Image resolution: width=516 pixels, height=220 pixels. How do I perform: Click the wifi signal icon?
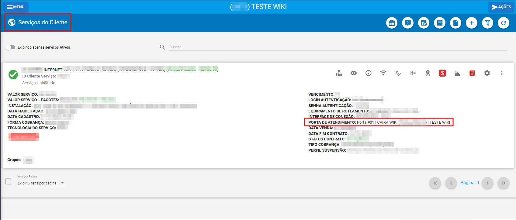(x=383, y=73)
